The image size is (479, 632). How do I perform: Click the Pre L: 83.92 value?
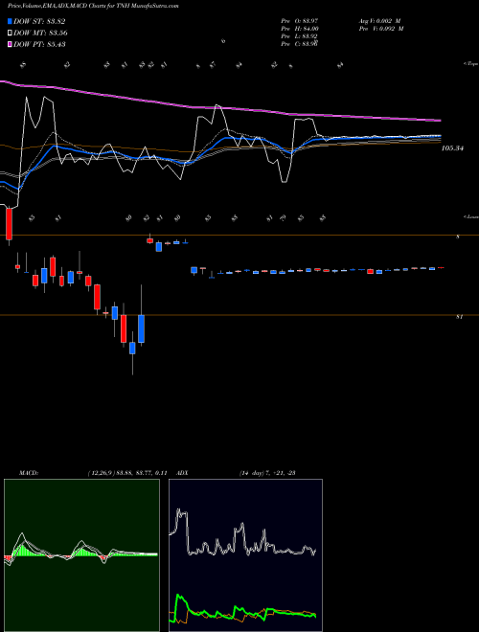300,36
